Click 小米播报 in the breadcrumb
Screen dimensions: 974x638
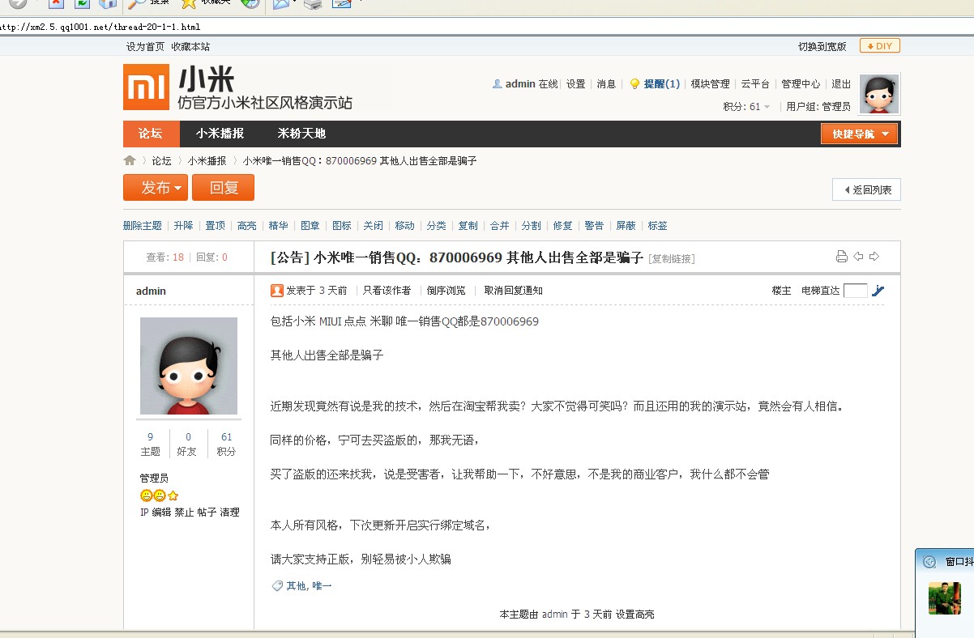tap(207, 161)
